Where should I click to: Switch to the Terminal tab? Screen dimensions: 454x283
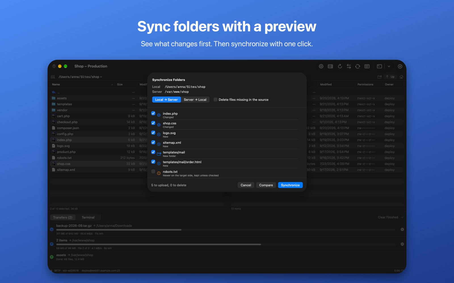point(88,217)
